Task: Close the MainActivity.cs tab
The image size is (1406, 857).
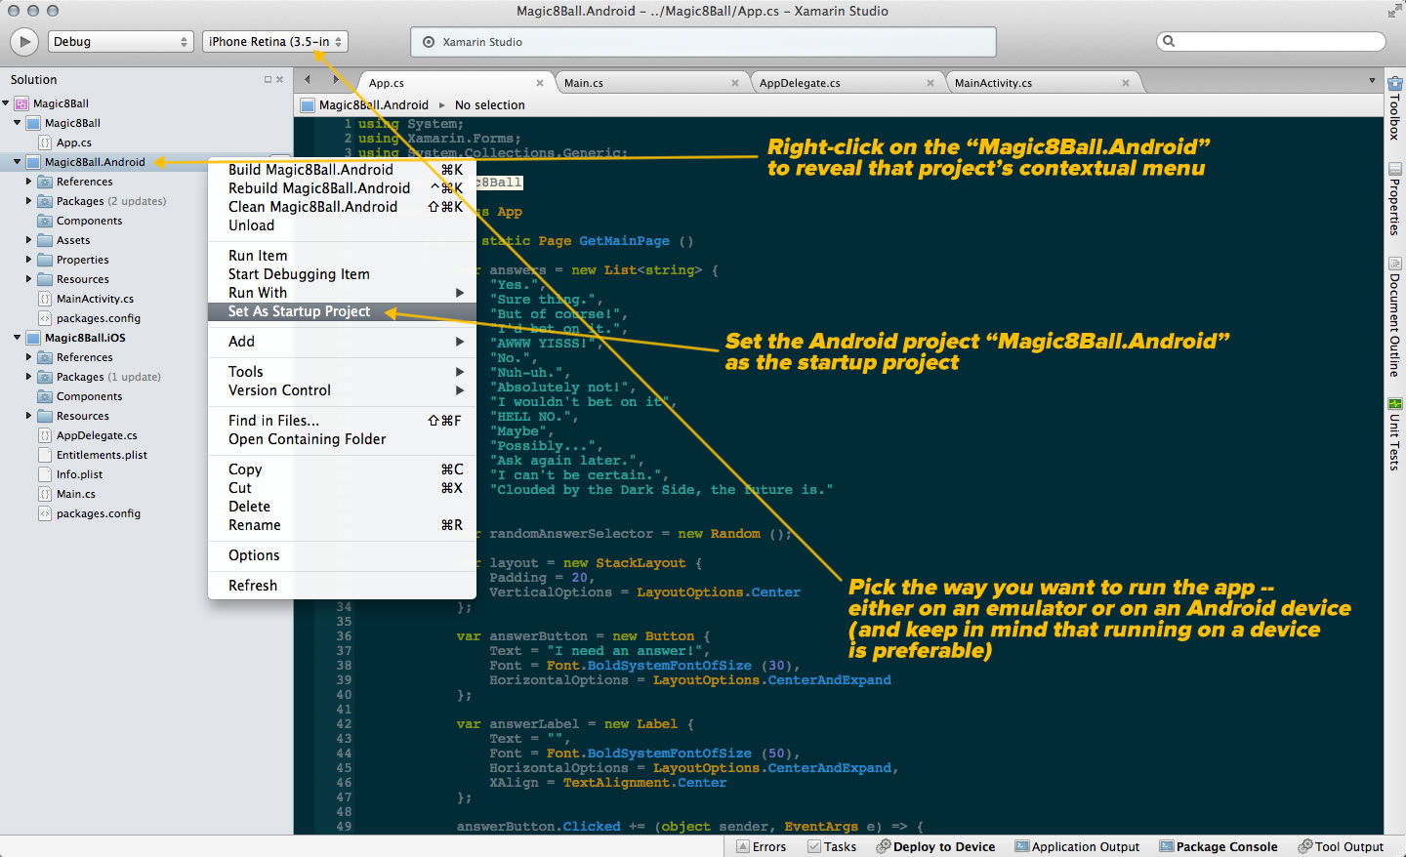Action: click(x=1126, y=83)
